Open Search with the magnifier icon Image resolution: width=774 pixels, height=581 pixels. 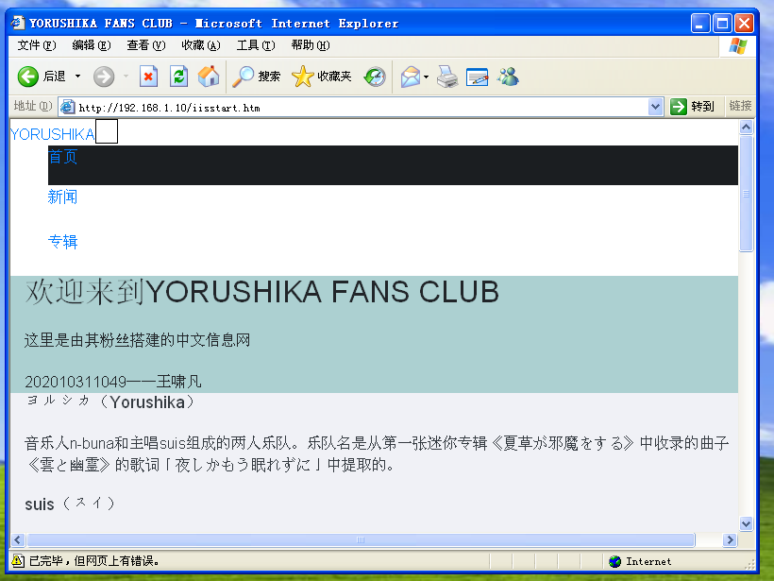point(243,77)
